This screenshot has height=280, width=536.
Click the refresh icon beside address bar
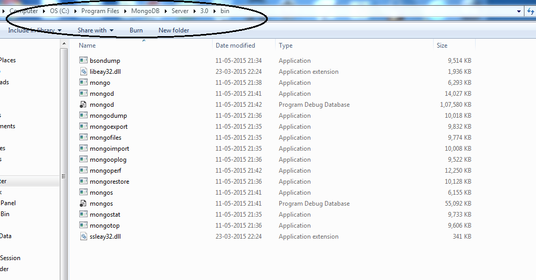click(x=531, y=11)
